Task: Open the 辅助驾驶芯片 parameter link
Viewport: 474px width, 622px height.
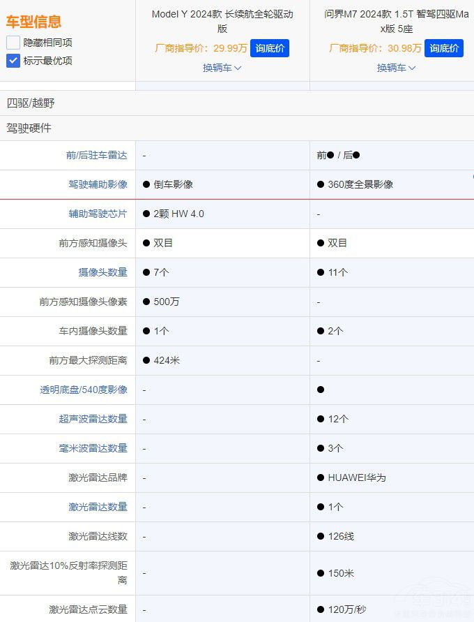Action: pyautogui.click(x=98, y=214)
